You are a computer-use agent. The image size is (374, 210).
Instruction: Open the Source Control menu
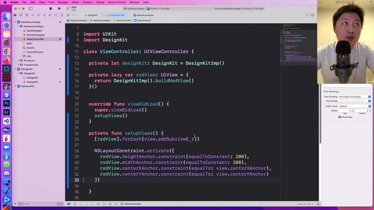pyautogui.click(x=117, y=2)
